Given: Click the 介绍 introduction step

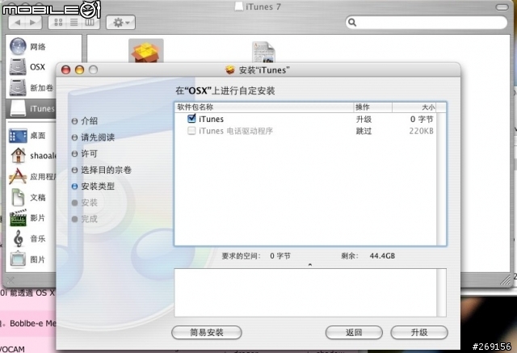Looking at the screenshot, I should click(x=85, y=120).
